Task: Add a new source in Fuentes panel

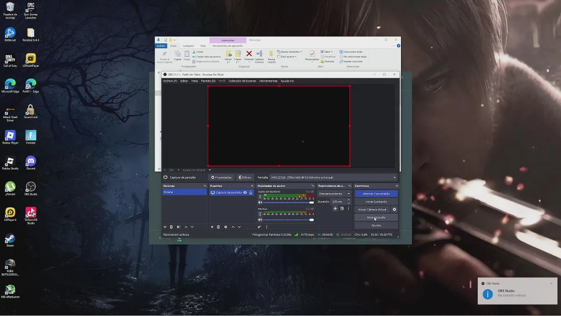Action: pyautogui.click(x=212, y=227)
